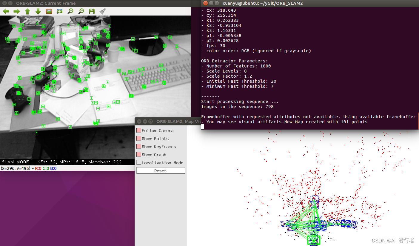Image resolution: width=419 pixels, height=246 pixels.
Task: Toggle the Show Graph checkbox
Action: (139, 155)
